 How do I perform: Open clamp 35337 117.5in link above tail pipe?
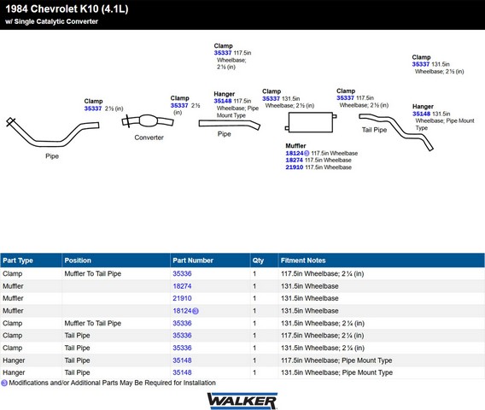pos(345,98)
